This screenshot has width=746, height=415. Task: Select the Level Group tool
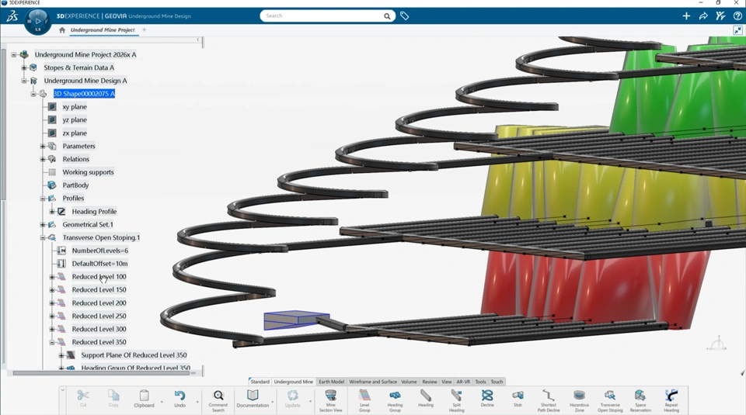coord(364,400)
